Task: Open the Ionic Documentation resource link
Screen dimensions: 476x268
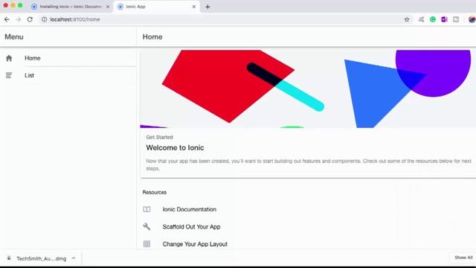Action: (x=190, y=209)
